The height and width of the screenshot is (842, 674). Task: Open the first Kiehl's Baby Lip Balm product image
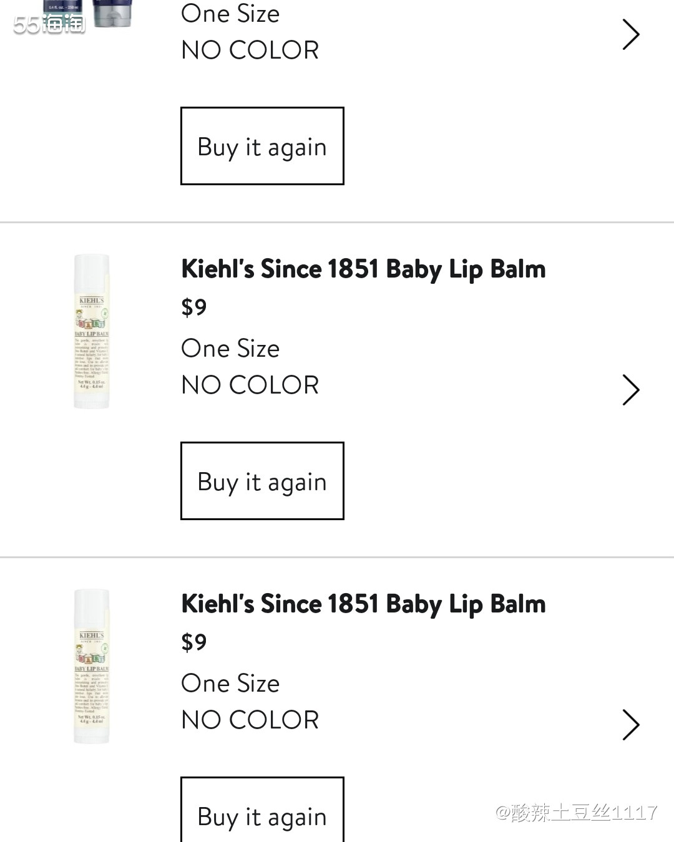coord(92,332)
